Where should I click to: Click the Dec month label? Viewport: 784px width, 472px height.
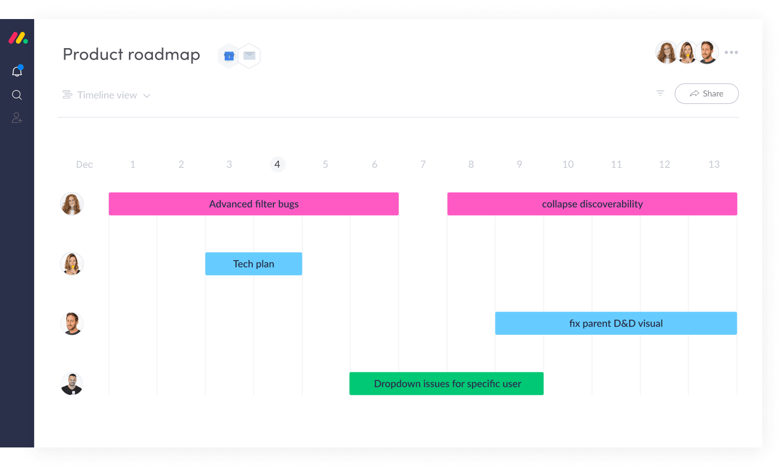[84, 165]
